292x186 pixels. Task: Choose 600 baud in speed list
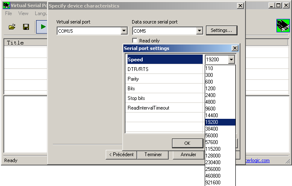(220, 82)
